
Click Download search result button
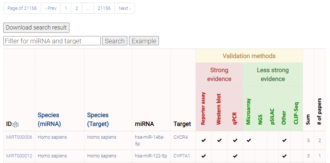point(36,28)
